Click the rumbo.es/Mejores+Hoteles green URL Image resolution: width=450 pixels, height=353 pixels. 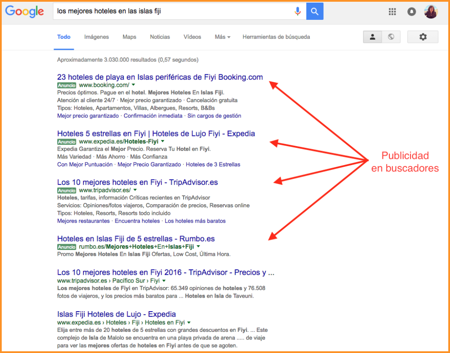coord(136,246)
